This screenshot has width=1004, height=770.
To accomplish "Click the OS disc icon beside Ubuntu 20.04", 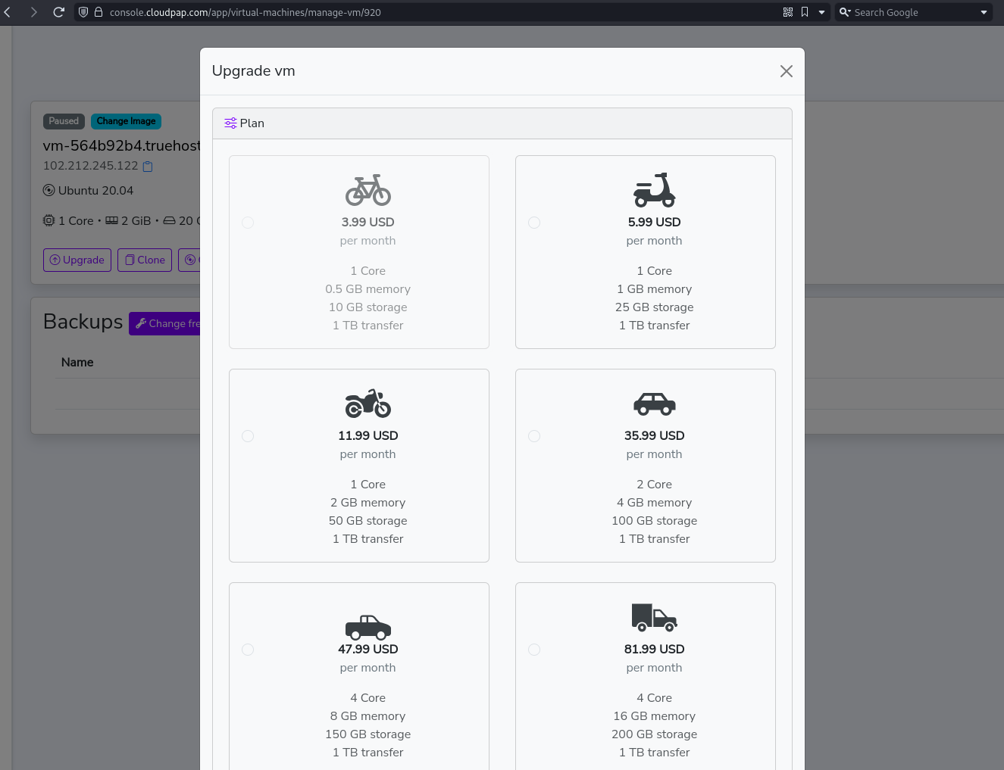I will point(48,190).
